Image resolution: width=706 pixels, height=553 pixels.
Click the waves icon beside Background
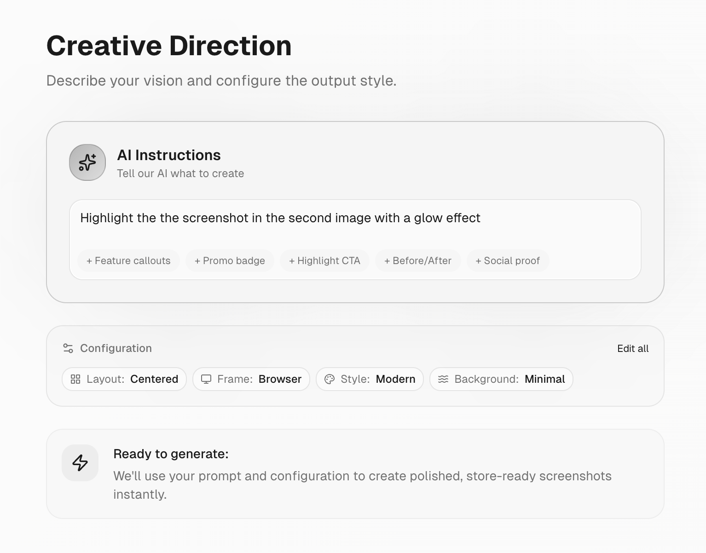click(x=444, y=379)
